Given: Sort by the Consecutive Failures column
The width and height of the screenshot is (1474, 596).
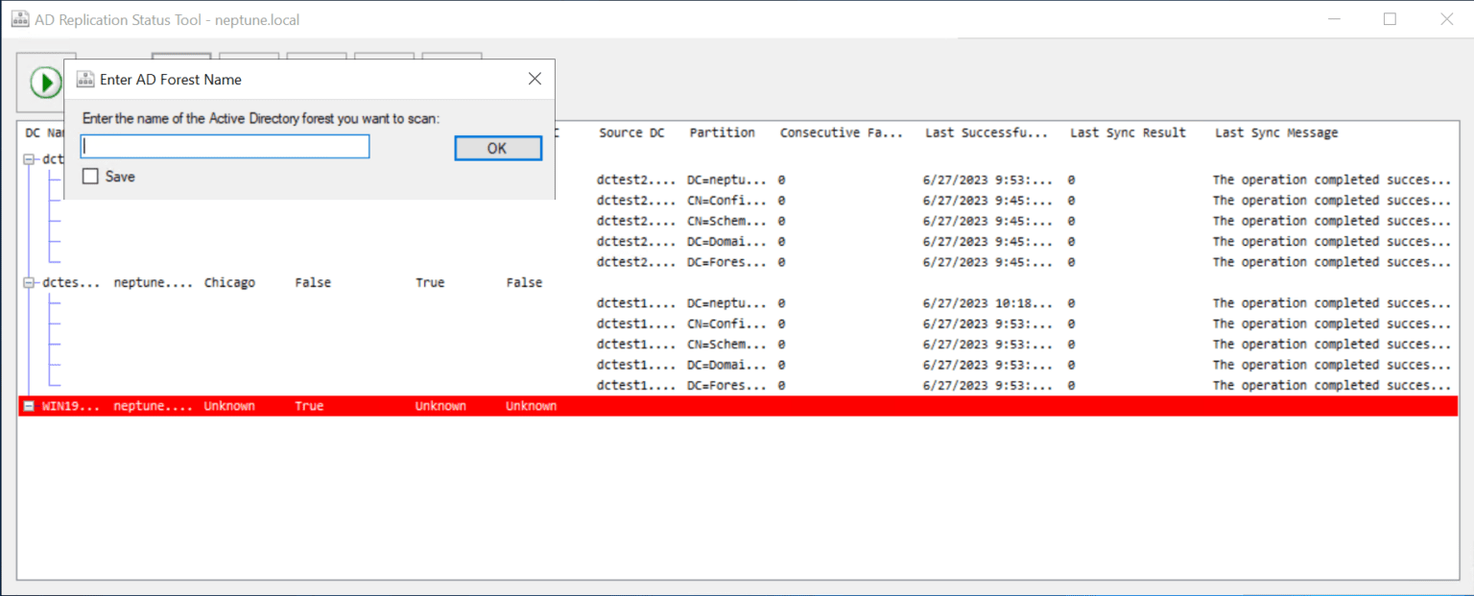Looking at the screenshot, I should (x=841, y=132).
